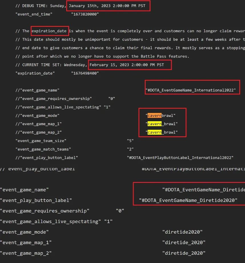Viewport: 245px width, 263px height.
Task: Select the "diretide_2020" value of "event_game_map_1"
Action: (x=184, y=242)
